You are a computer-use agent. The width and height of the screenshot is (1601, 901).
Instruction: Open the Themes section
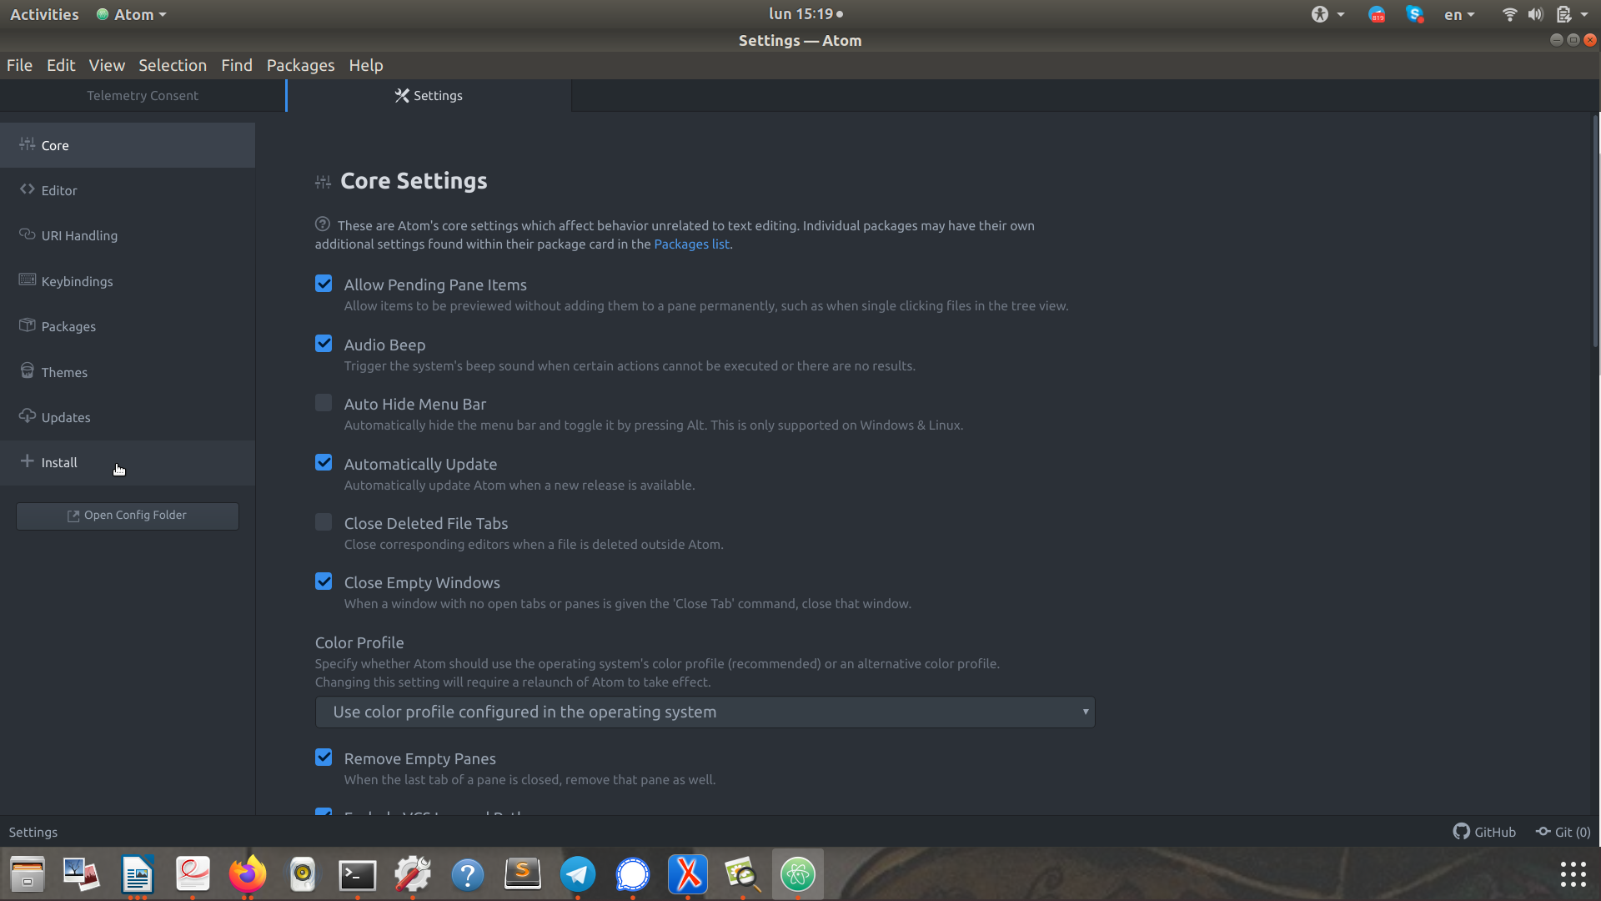128,372
